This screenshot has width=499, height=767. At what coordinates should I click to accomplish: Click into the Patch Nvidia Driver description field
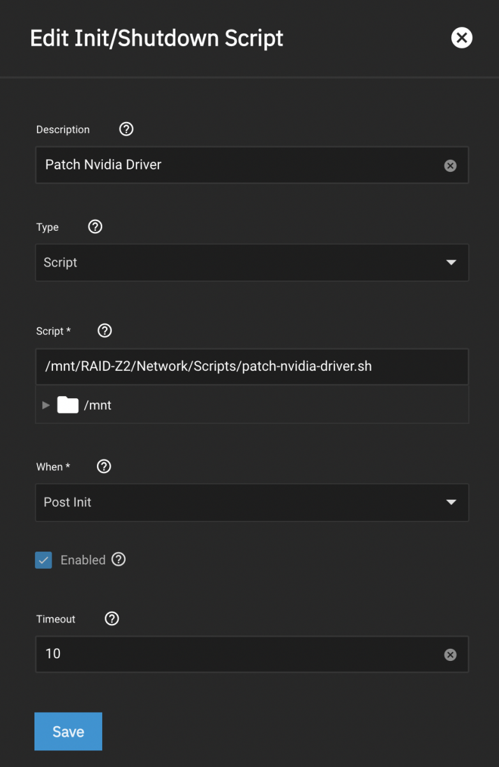click(236, 165)
